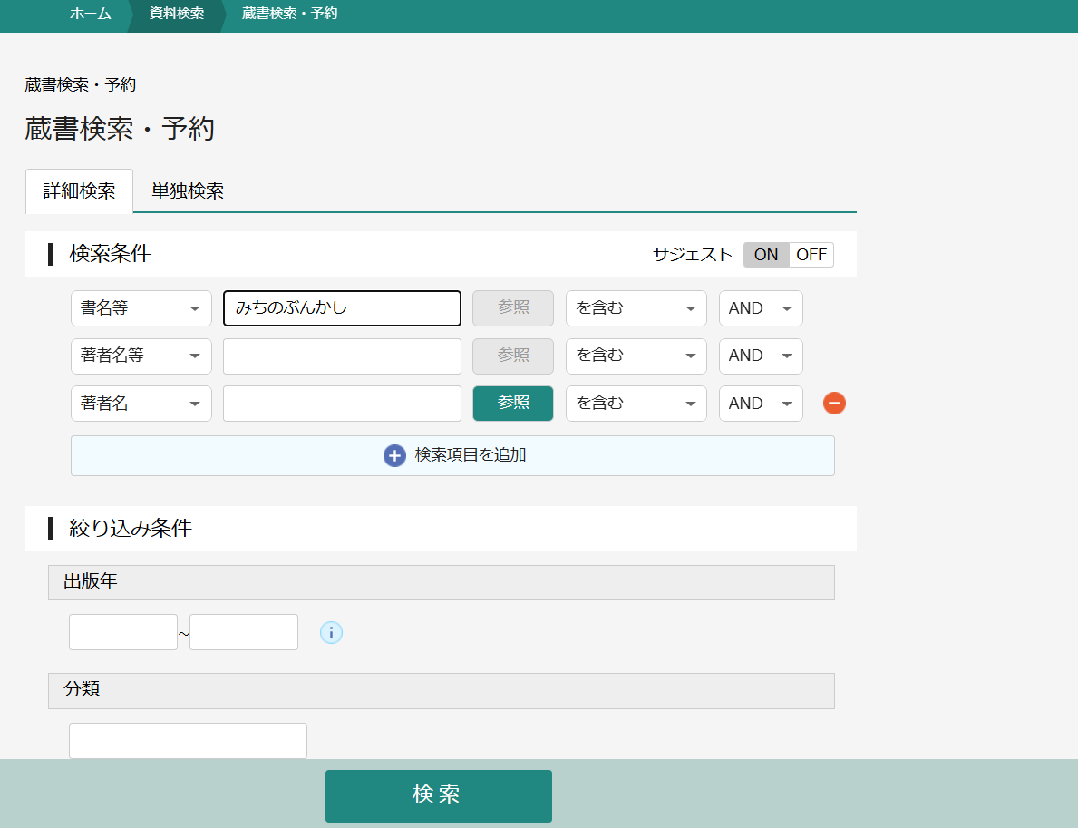This screenshot has width=1078, height=828.
Task: Open the 著者名 field type dropdown
Action: point(141,404)
